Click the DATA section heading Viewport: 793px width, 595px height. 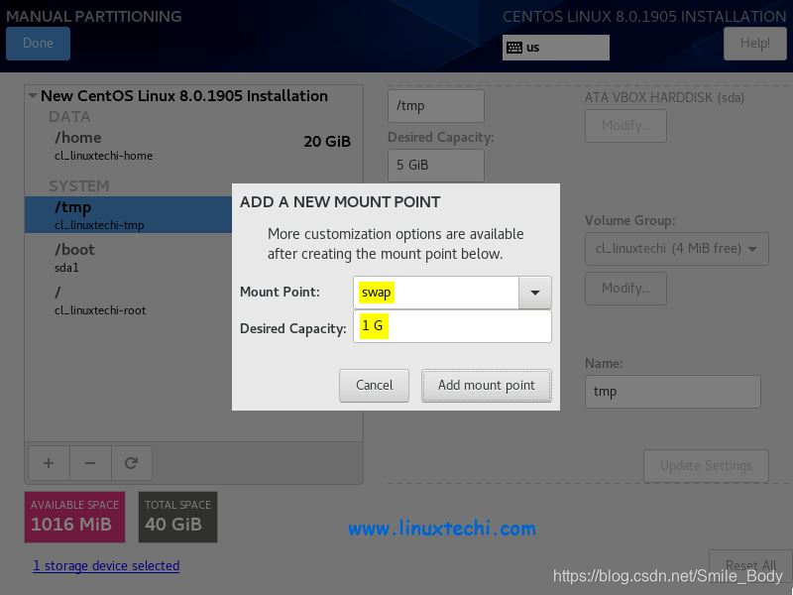coord(69,117)
